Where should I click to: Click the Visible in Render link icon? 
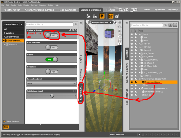(70, 30)
